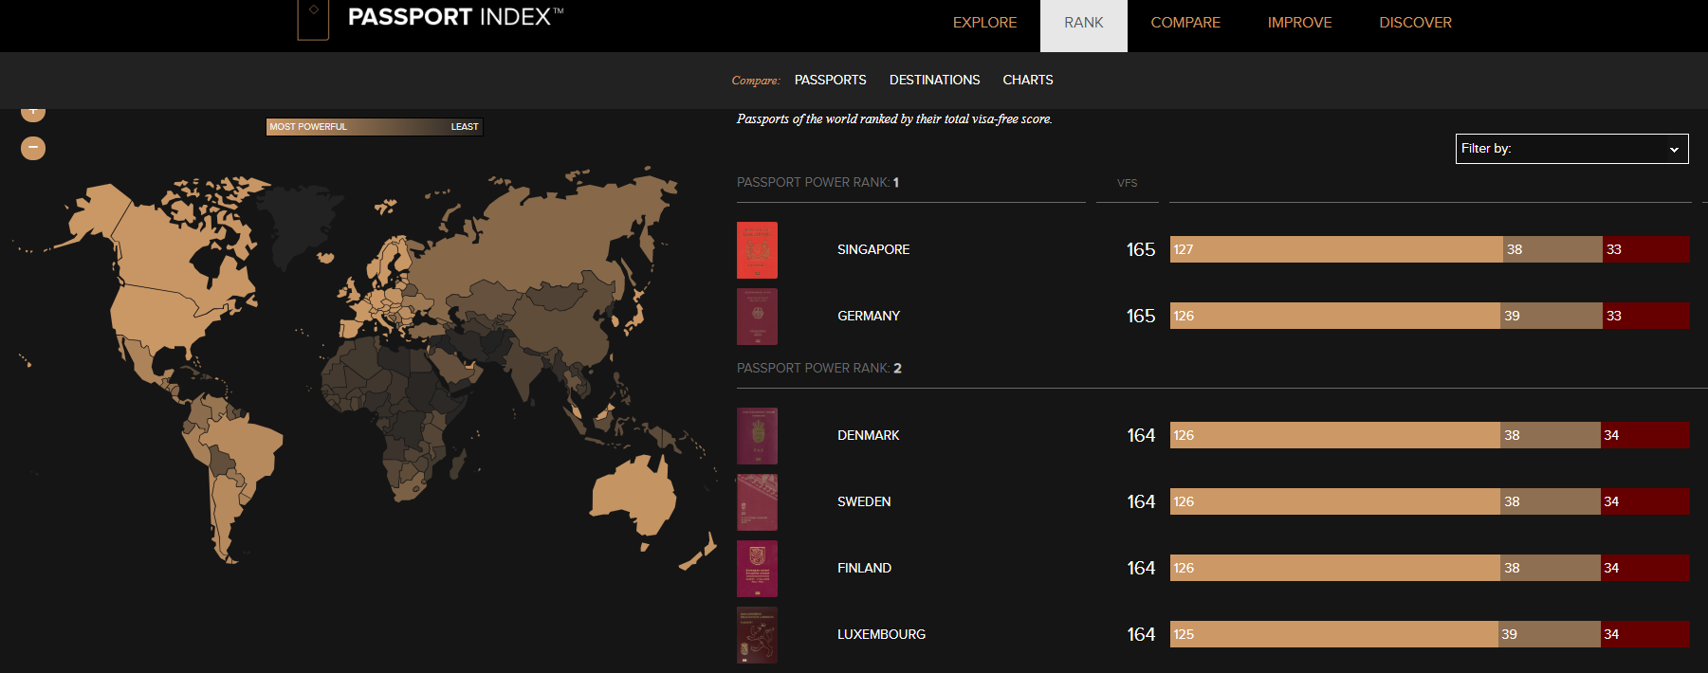This screenshot has height=673, width=1708.
Task: Click Denmark's total score of 164
Action: [x=1141, y=435]
